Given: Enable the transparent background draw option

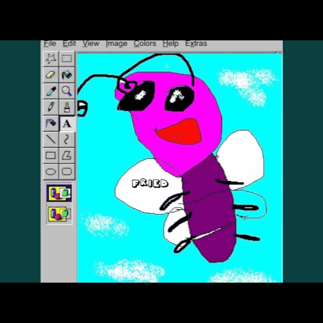Looking at the screenshot, I should click(59, 214).
